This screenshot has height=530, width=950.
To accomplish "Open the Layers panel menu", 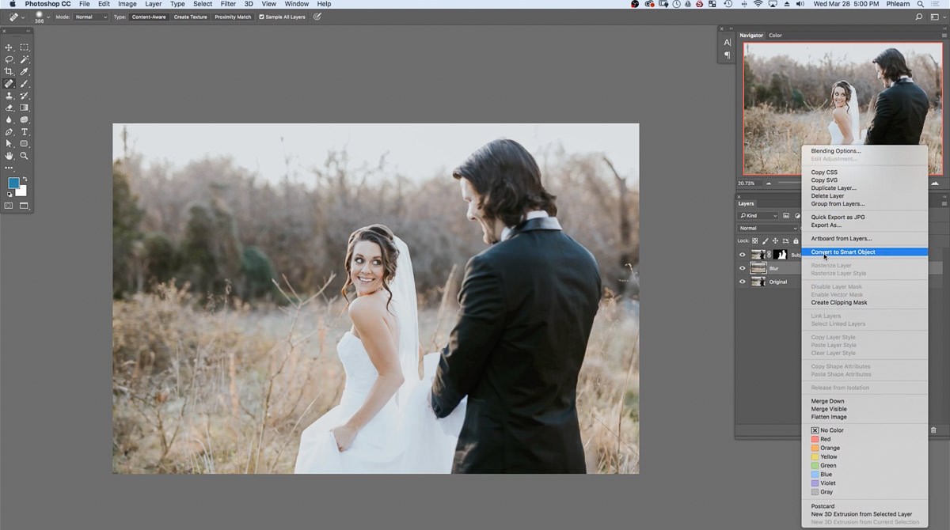I will 944,204.
